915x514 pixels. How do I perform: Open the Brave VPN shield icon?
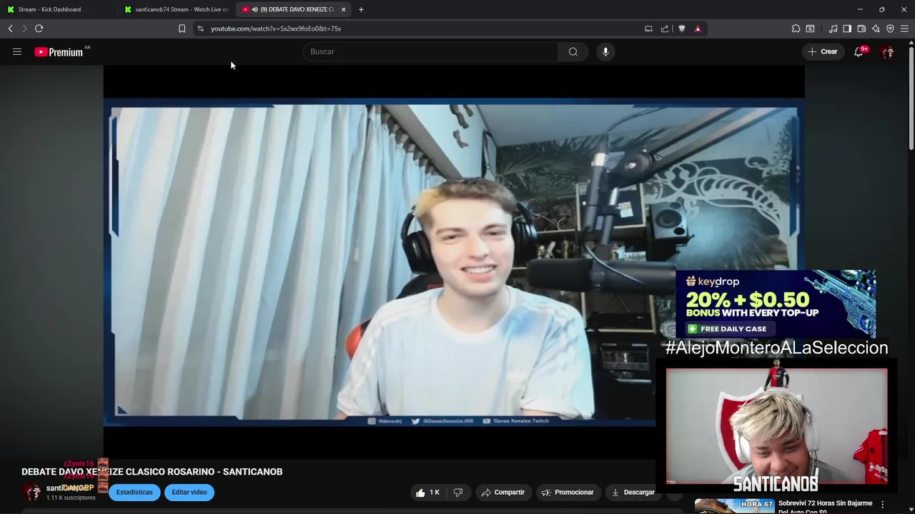(890, 29)
